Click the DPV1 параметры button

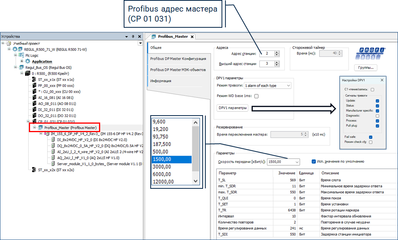[x=232, y=108]
